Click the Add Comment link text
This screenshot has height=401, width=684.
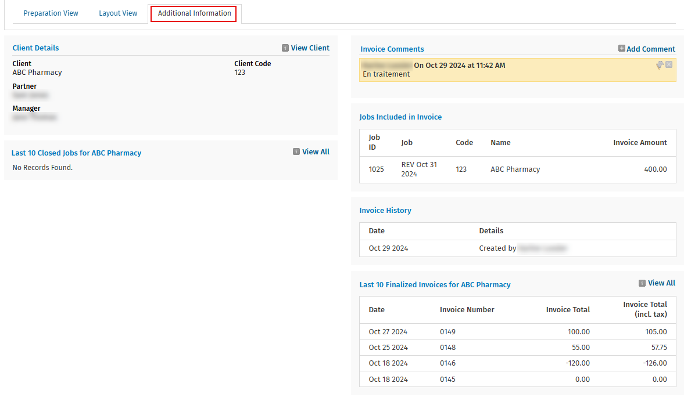click(651, 49)
